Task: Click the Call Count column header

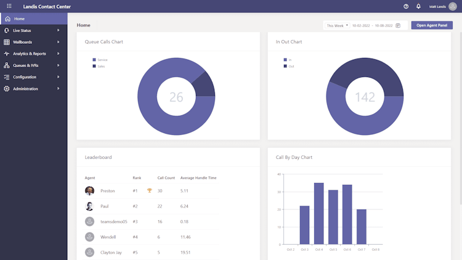Action: [166, 178]
